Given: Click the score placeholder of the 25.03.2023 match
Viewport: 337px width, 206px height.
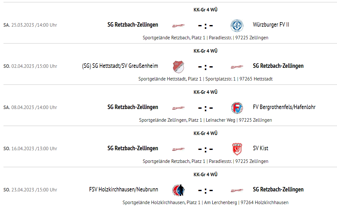Looking at the screenshot, I should pyautogui.click(x=205, y=26).
